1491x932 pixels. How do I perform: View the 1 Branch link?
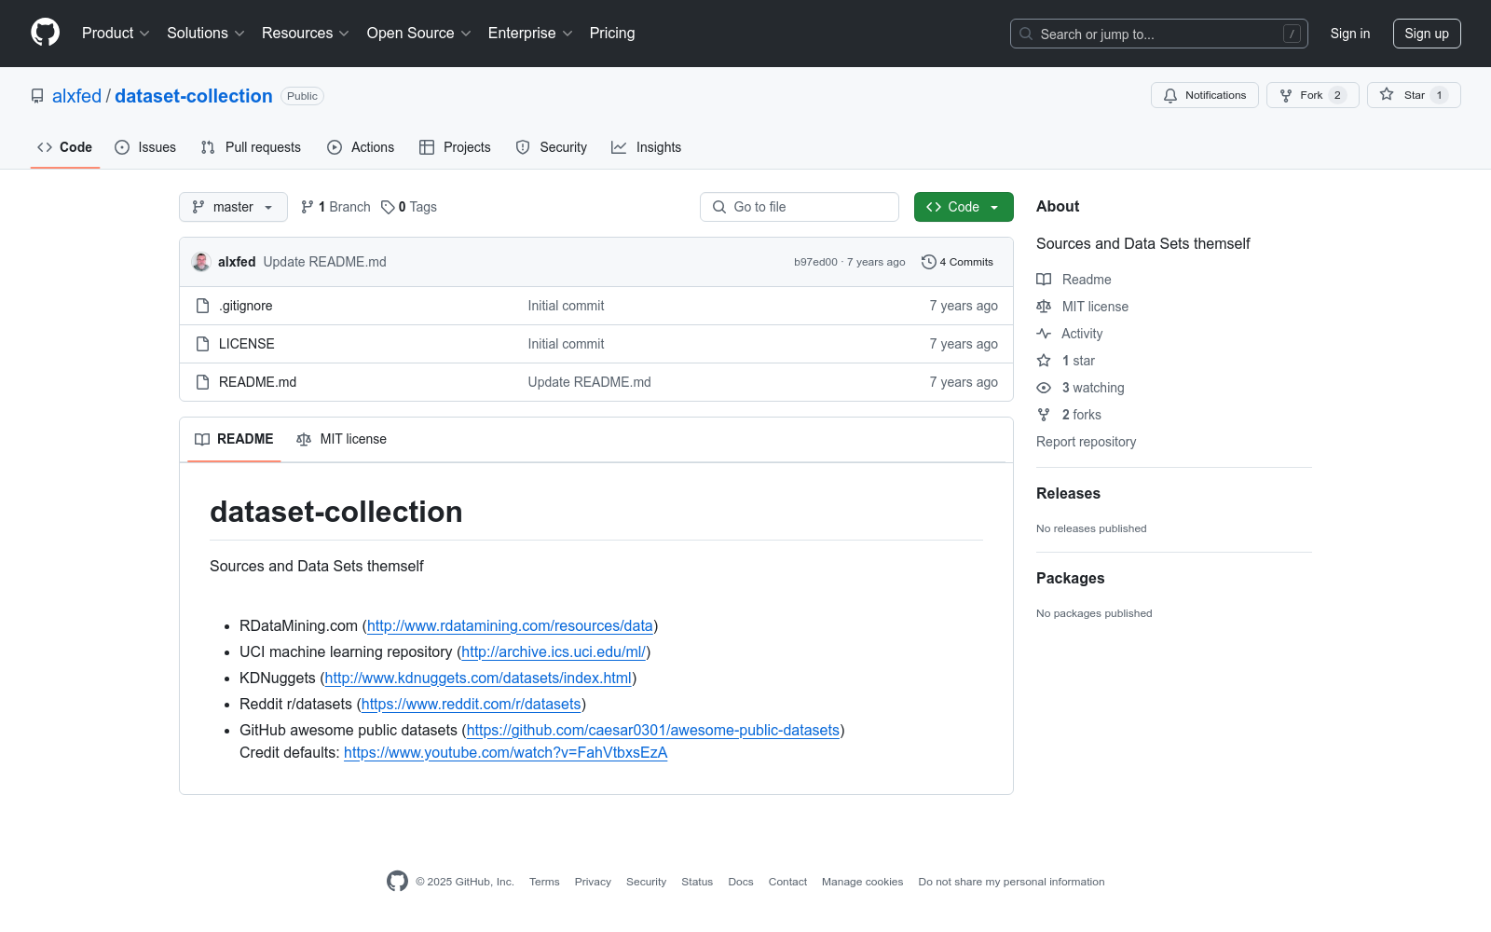click(x=335, y=207)
